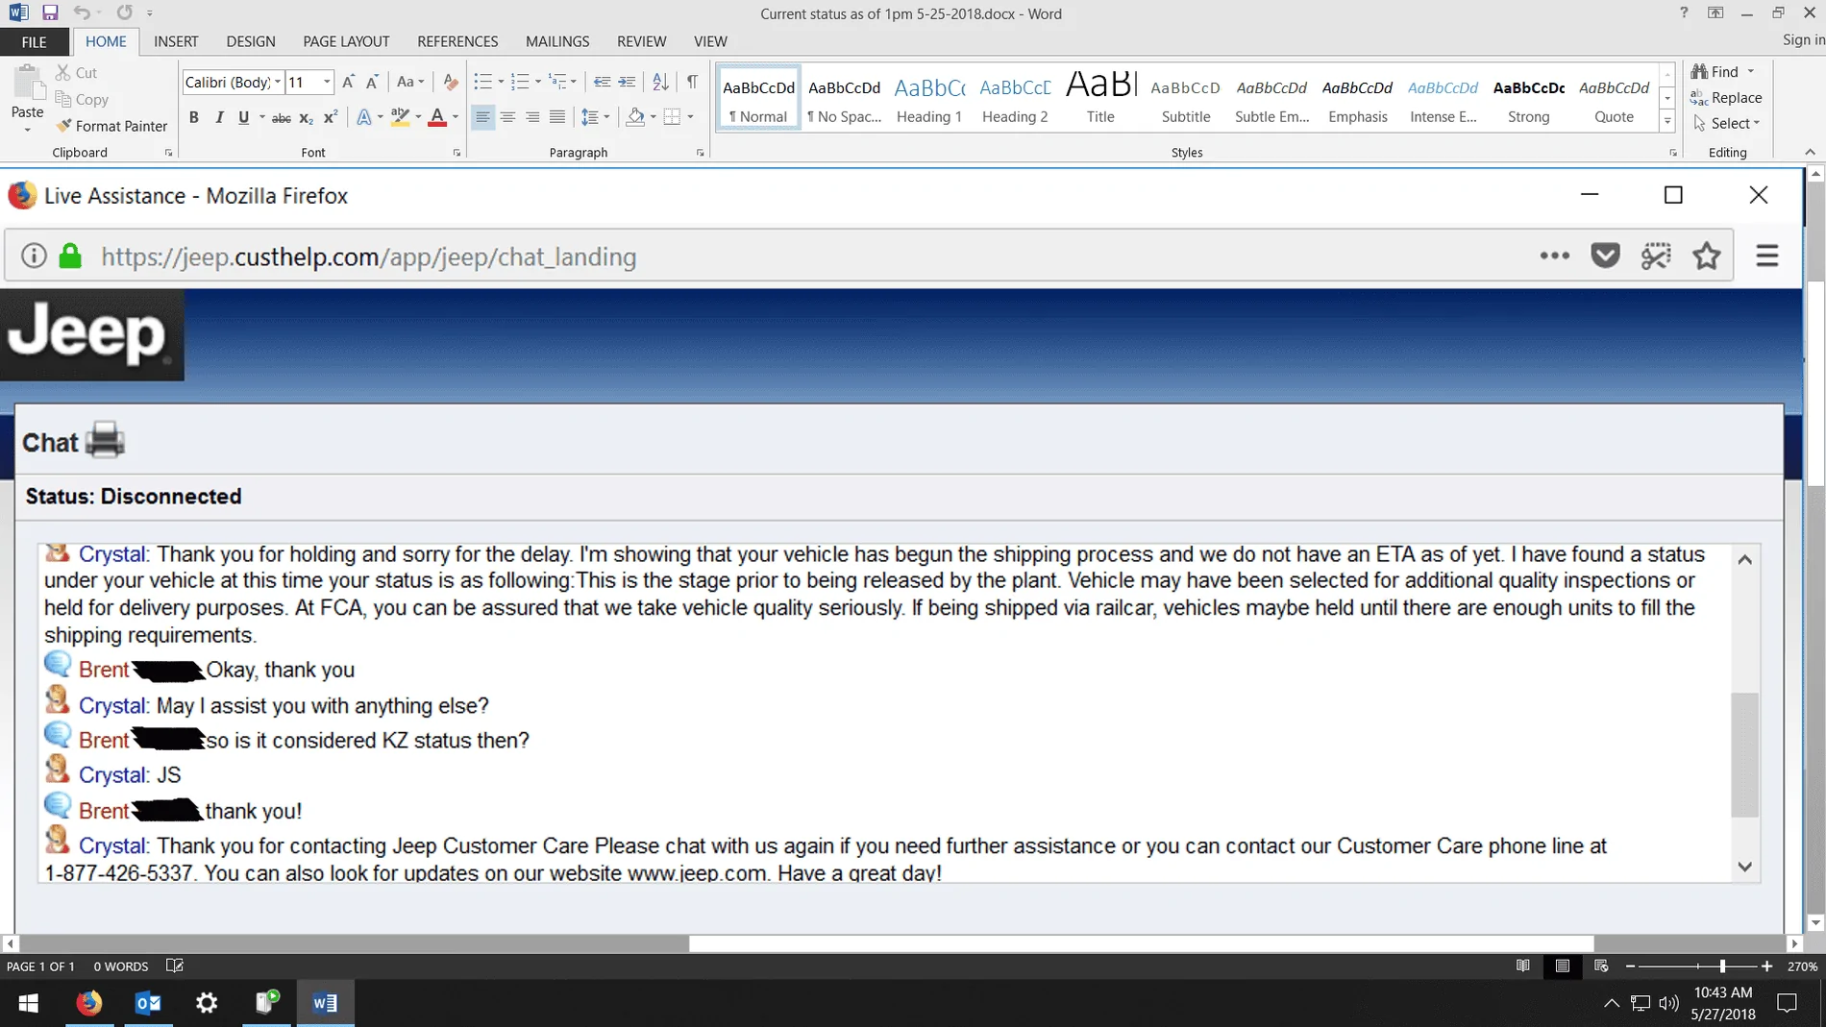The image size is (1826, 1027).
Task: Print the Jeep chat transcript
Action: pos(105,440)
